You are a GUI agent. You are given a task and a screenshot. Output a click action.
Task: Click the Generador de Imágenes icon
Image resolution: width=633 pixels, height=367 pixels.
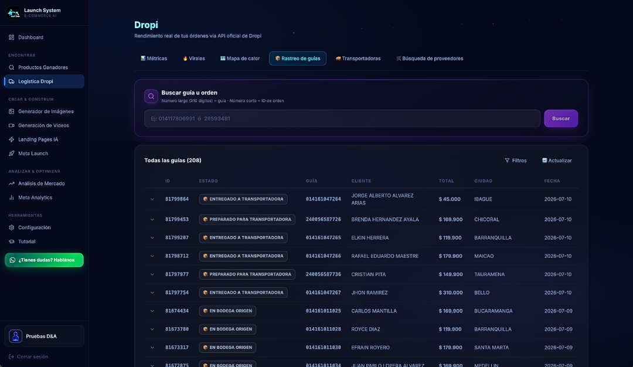coord(11,111)
